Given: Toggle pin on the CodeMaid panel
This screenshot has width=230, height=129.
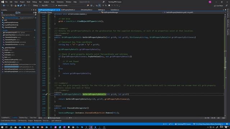Looking at the screenshot, I should 33,10.
